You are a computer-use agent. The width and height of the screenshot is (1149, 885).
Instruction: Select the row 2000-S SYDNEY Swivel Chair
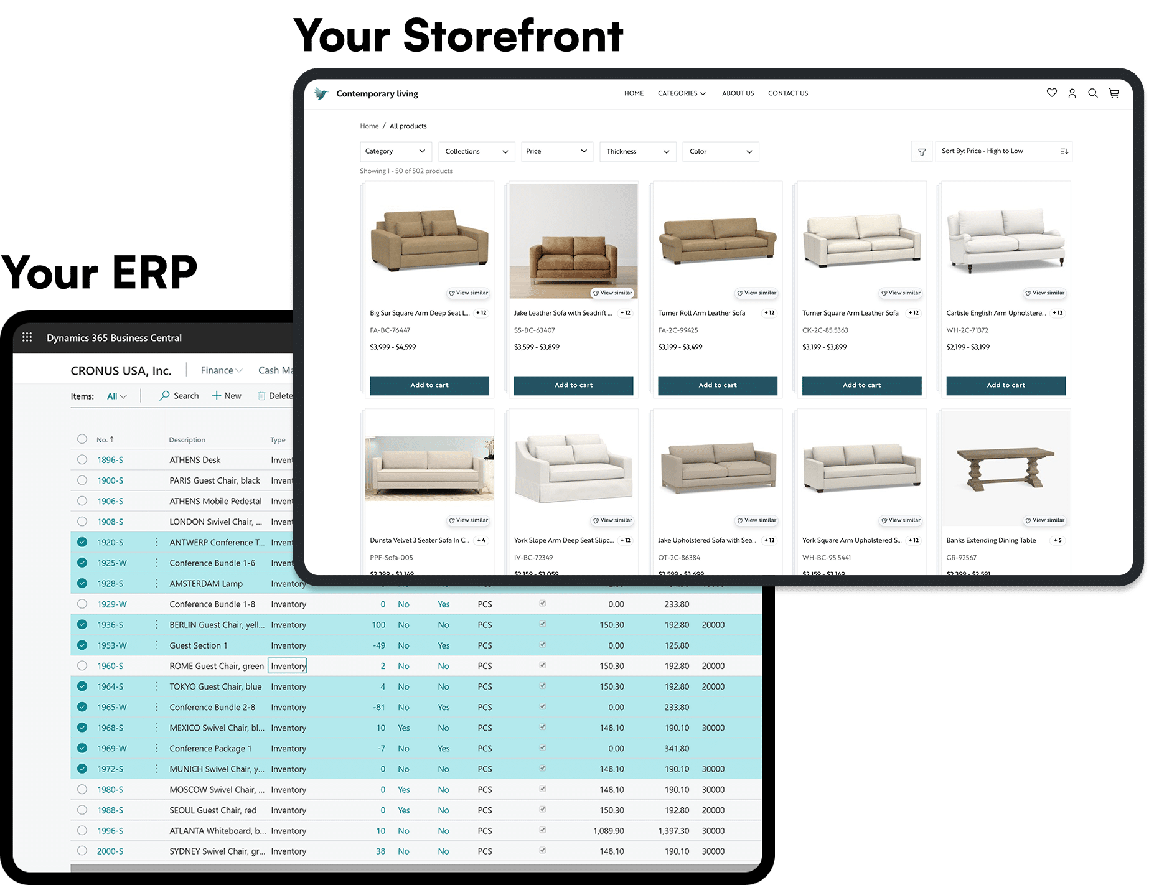pyautogui.click(x=82, y=851)
